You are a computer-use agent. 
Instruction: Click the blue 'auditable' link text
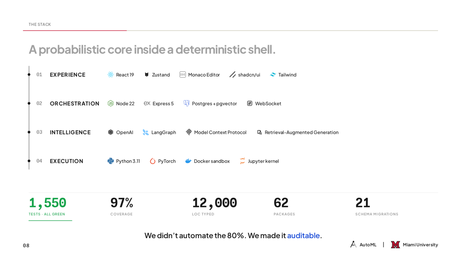pyautogui.click(x=303, y=236)
